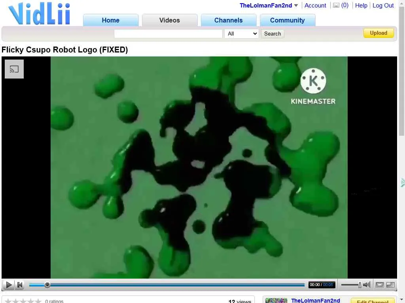This screenshot has width=405, height=303.
Task: Restart video with skip-back button
Action: pyautogui.click(x=20, y=285)
